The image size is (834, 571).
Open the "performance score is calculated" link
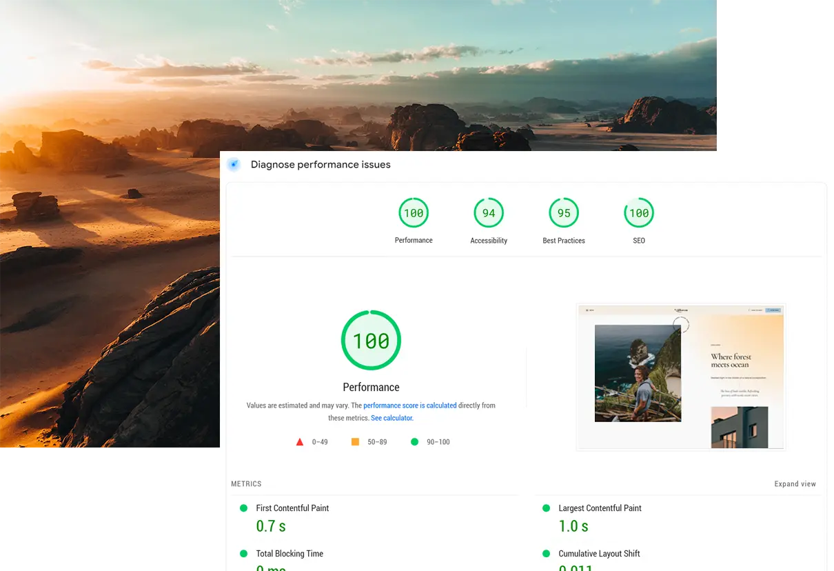pyautogui.click(x=409, y=405)
